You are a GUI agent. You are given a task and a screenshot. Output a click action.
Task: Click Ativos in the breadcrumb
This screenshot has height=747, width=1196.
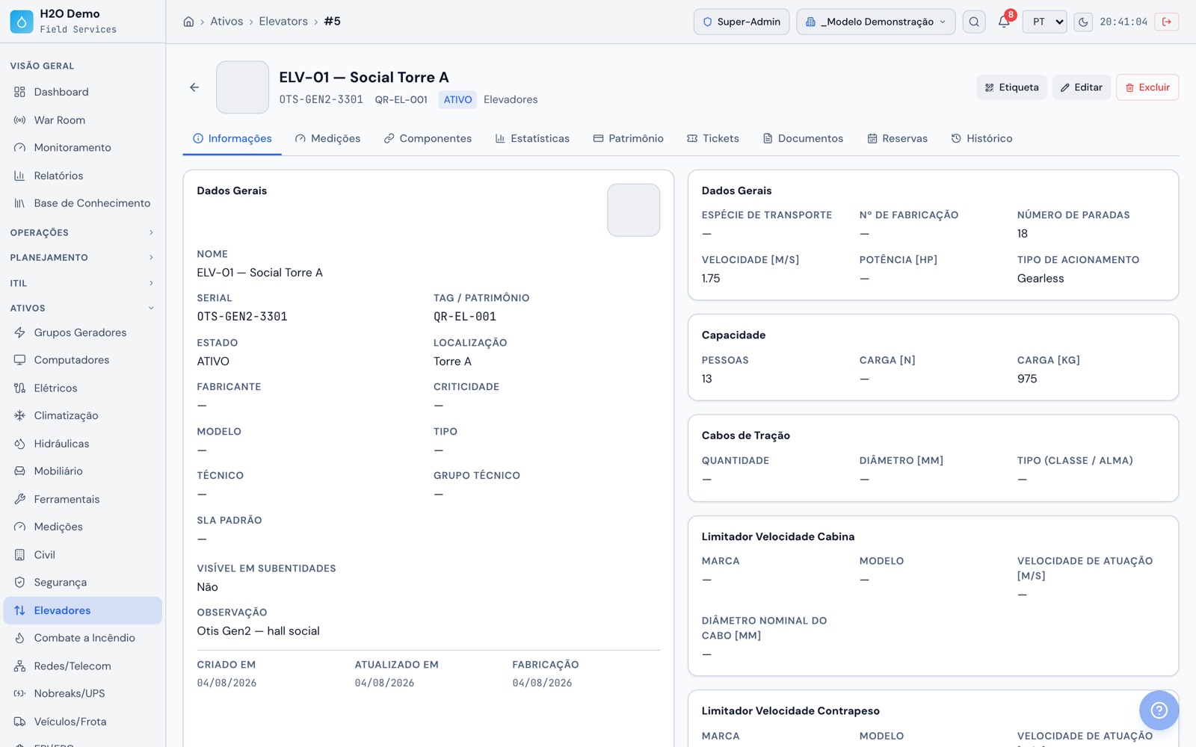coord(226,22)
